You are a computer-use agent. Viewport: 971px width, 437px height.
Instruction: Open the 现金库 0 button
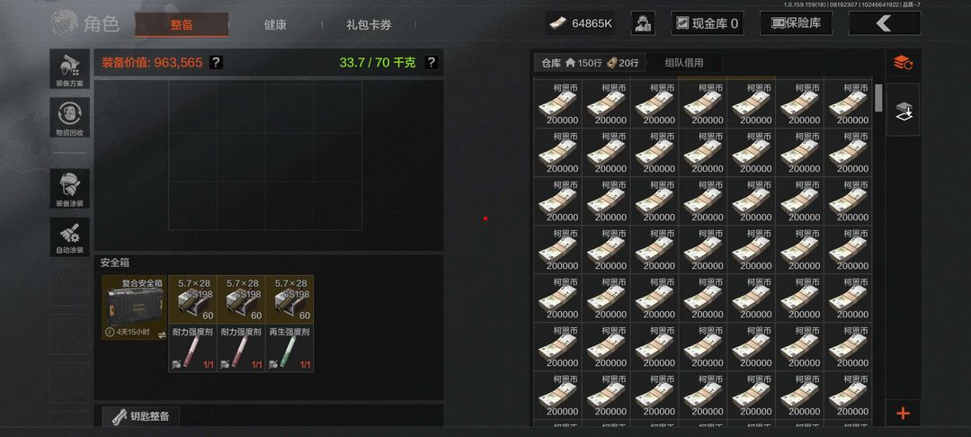tap(708, 23)
